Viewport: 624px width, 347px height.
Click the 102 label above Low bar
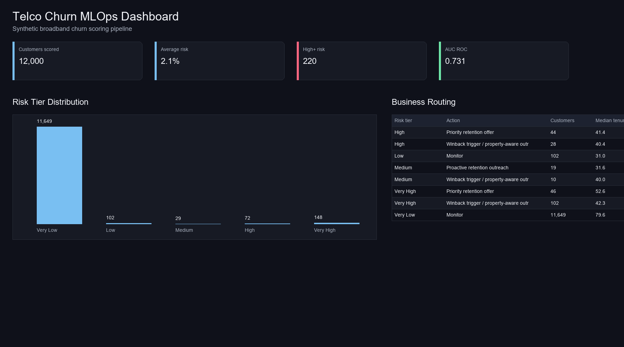tap(110, 218)
